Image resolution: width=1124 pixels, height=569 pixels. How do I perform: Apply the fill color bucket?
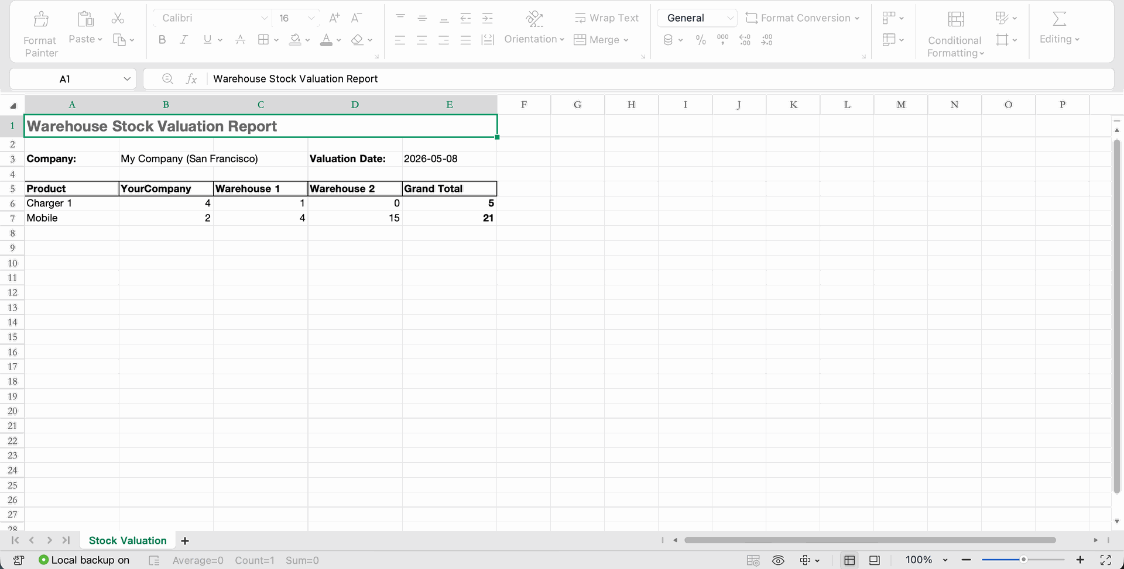tap(296, 40)
